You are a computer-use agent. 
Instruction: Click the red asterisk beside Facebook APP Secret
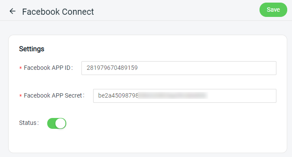point(20,96)
